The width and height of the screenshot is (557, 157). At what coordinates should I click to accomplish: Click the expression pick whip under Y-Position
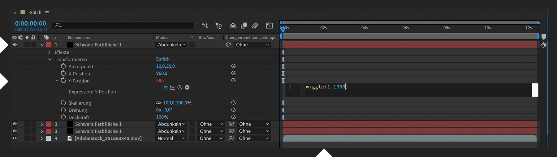click(180, 88)
